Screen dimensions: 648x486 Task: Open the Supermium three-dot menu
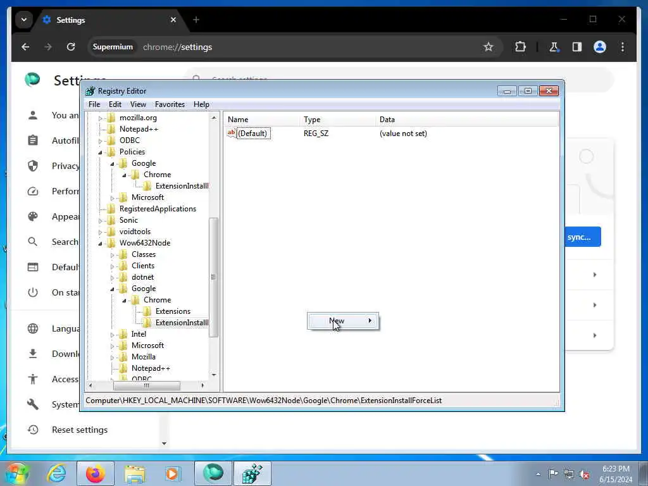(623, 47)
